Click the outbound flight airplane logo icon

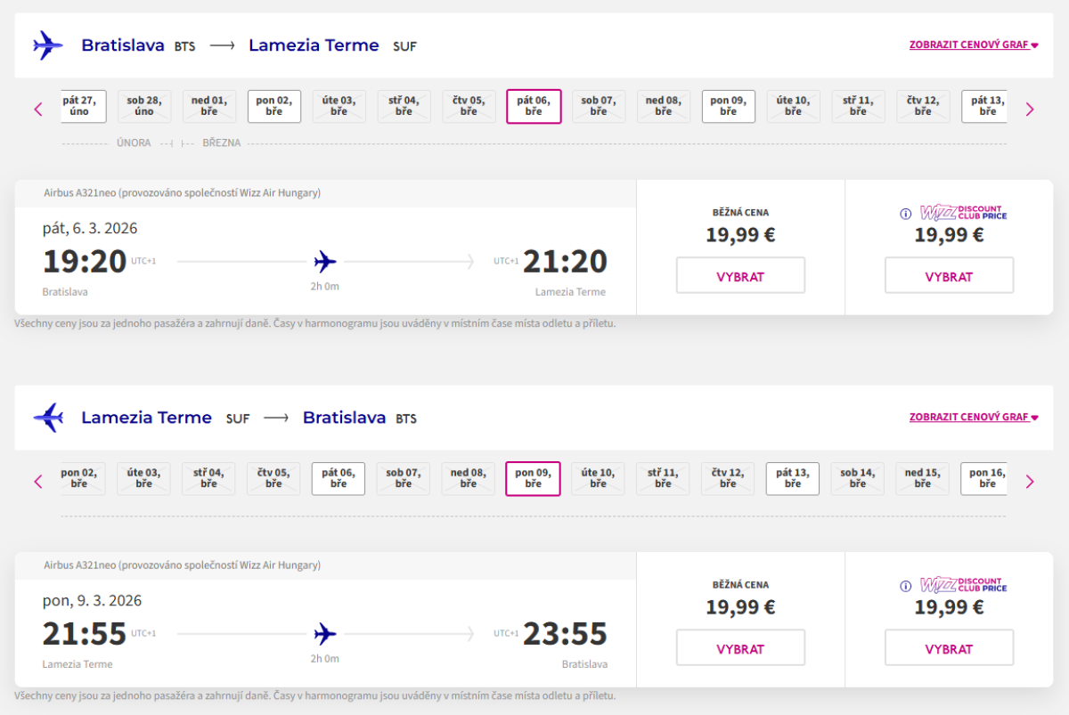pos(47,45)
